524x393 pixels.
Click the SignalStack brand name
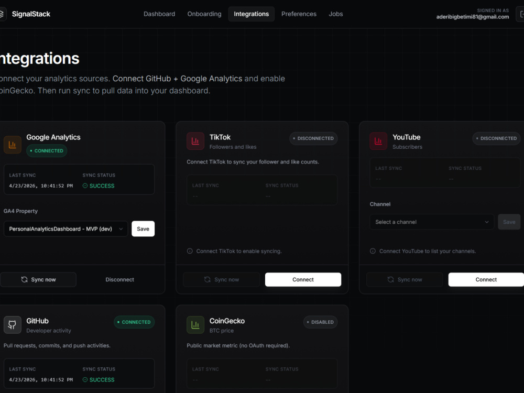coord(31,14)
